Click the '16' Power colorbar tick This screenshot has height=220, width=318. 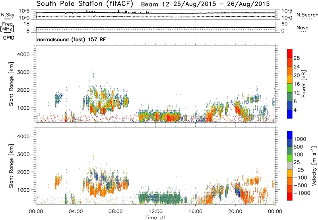(297, 84)
